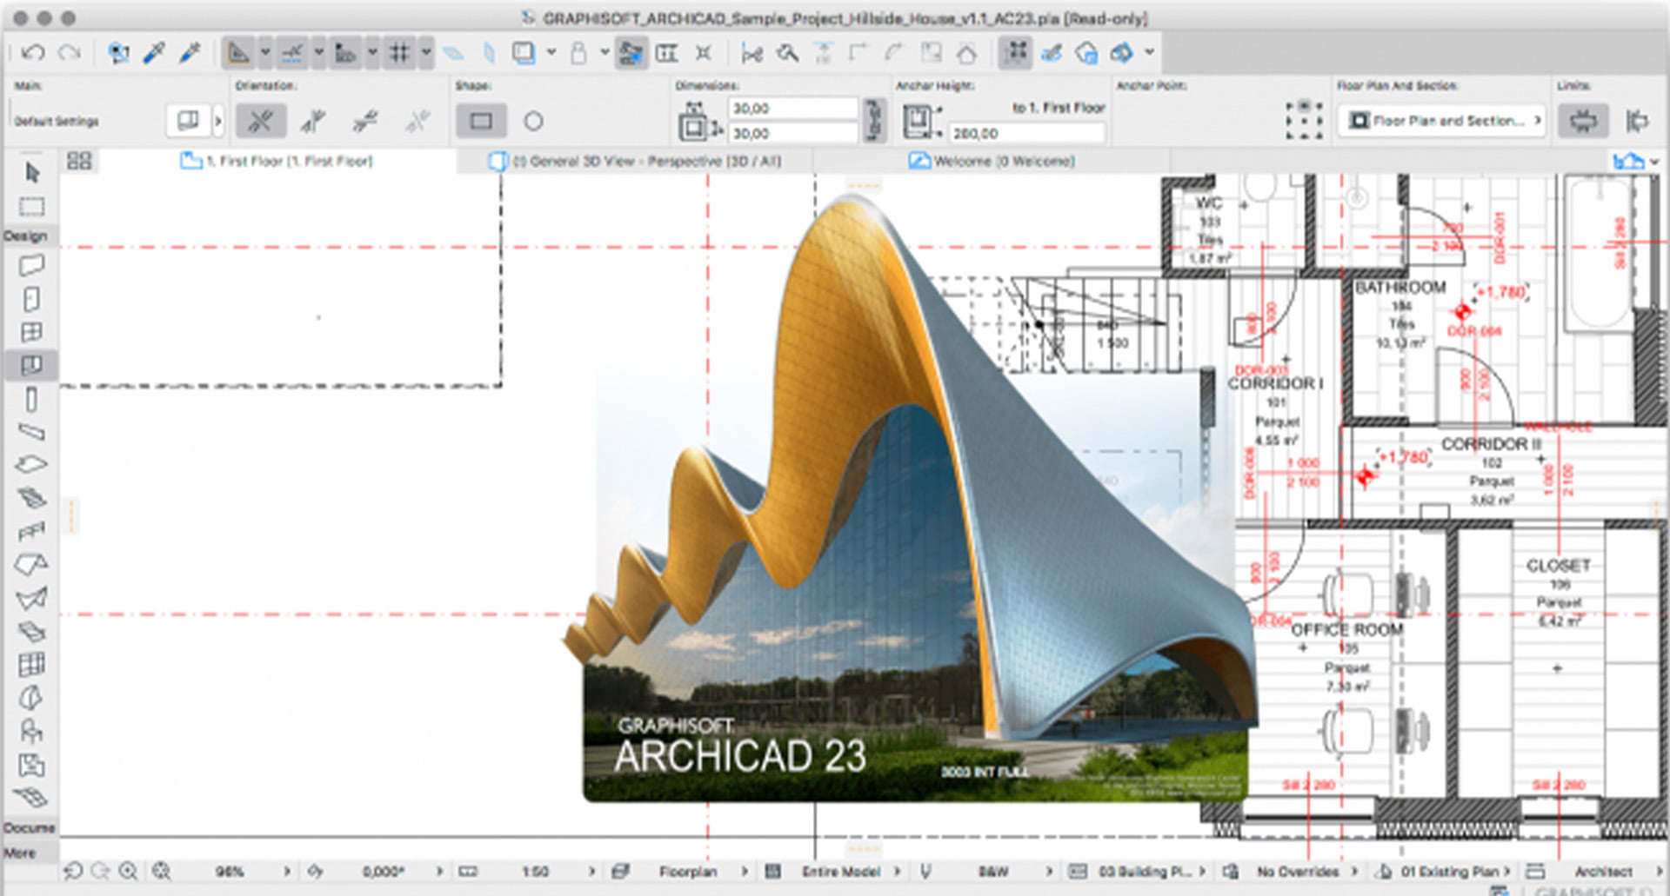1670x896 pixels.
Task: Inject parameters with the syringe icon
Action: pos(190,53)
